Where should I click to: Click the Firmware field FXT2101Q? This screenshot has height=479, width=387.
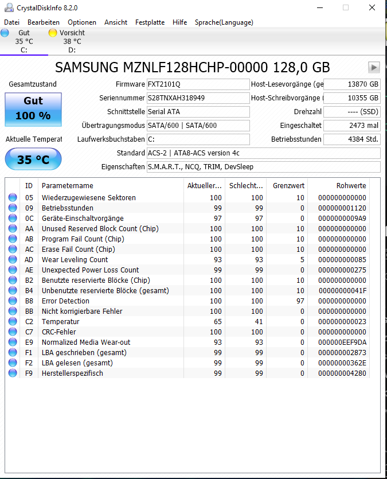198,84
